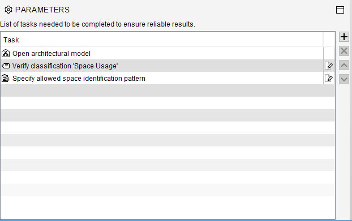Edit the 'Verify classification' task via pencil icon
Image resolution: width=352 pixels, height=221 pixels.
pos(329,66)
